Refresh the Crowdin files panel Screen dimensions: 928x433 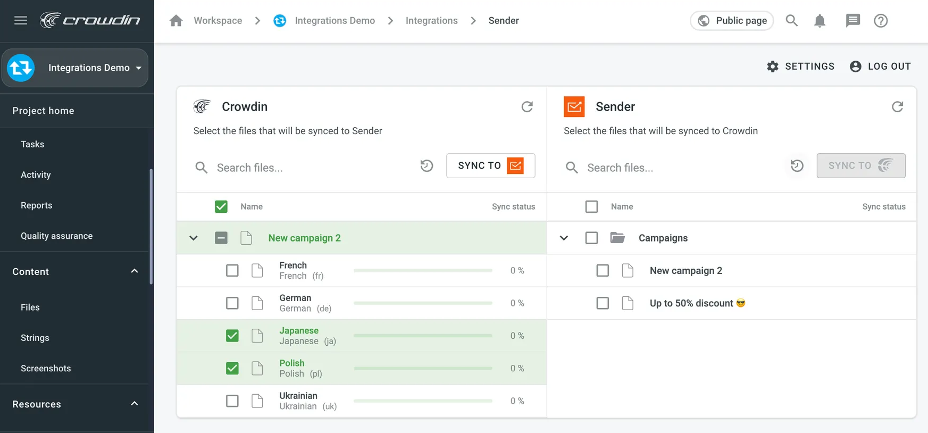[526, 107]
